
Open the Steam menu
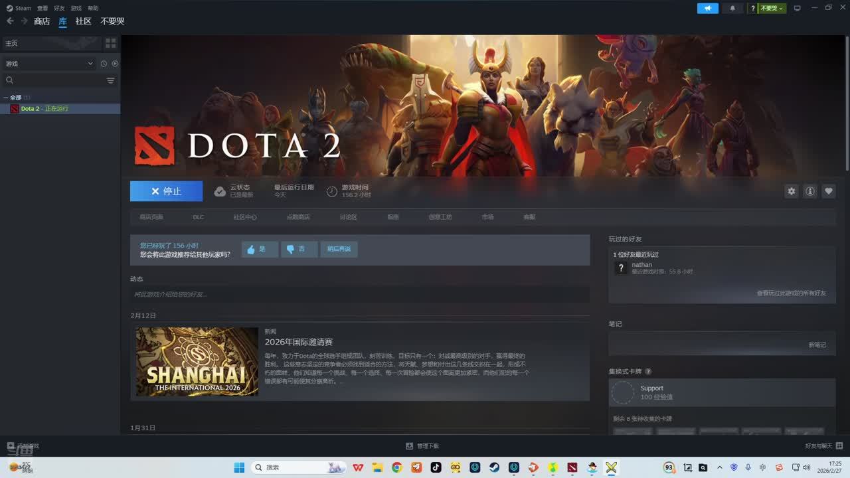[x=19, y=8]
